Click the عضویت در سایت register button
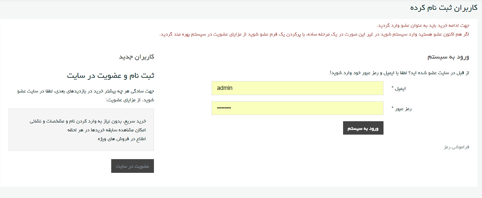This screenshot has width=482, height=198. (x=132, y=166)
